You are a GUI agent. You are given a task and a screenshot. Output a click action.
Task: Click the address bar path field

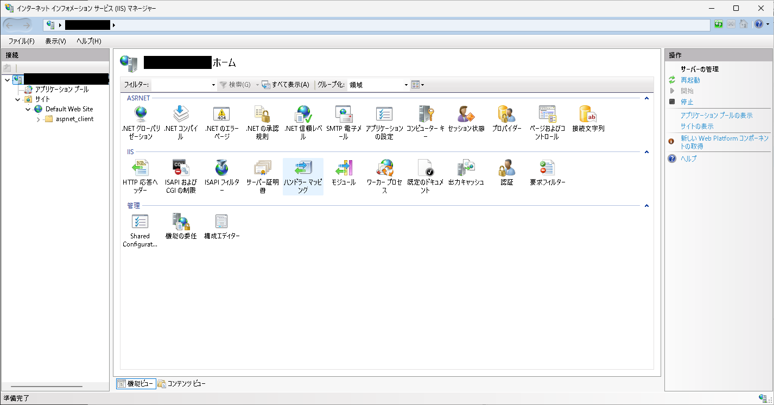pos(377,25)
